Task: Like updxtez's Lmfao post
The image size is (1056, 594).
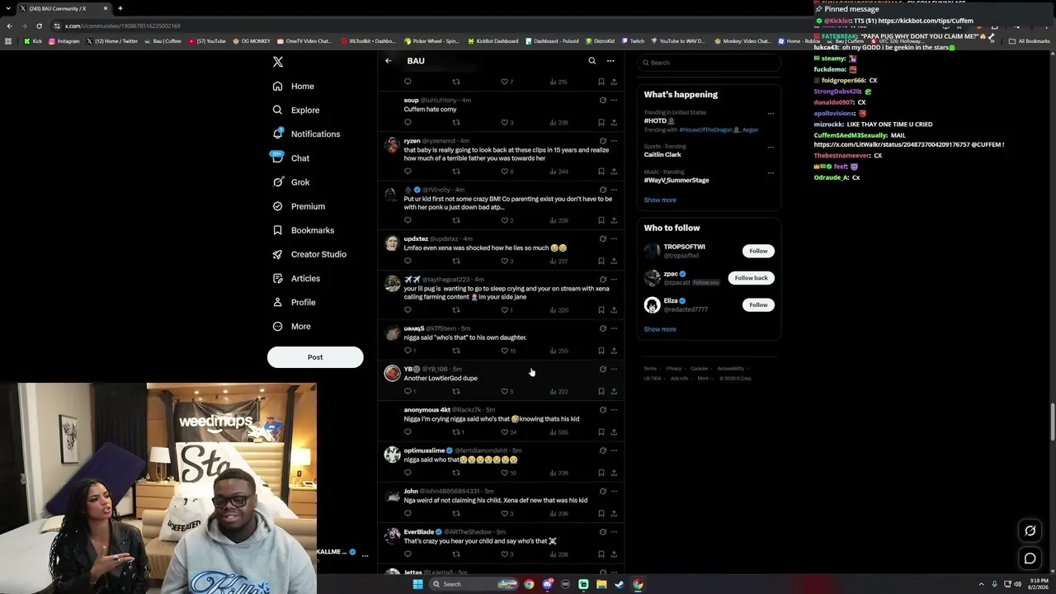Action: pos(505,262)
